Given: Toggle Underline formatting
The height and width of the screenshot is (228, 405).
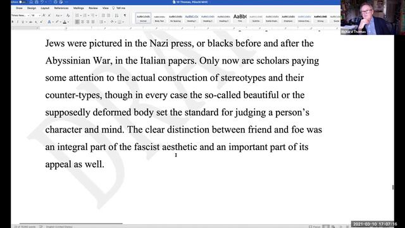Looking at the screenshot, I should point(23,22).
